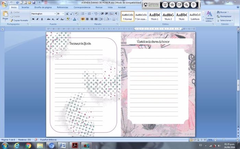This screenshot has width=240, height=149.
Task: Click Copiar formato painter
Action: [21, 20]
